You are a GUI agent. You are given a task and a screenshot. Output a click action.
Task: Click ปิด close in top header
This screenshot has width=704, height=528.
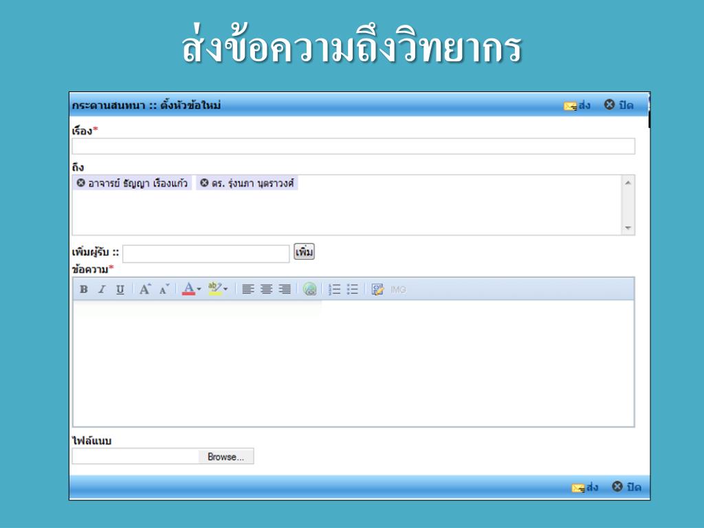pos(619,105)
